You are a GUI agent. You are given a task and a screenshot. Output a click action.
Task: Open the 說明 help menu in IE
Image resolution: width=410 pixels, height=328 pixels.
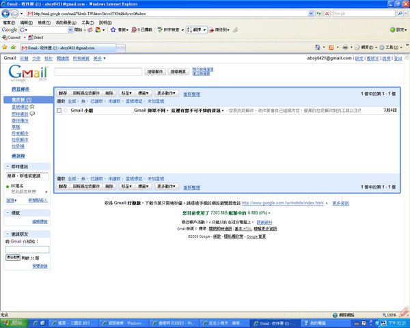(x=105, y=23)
